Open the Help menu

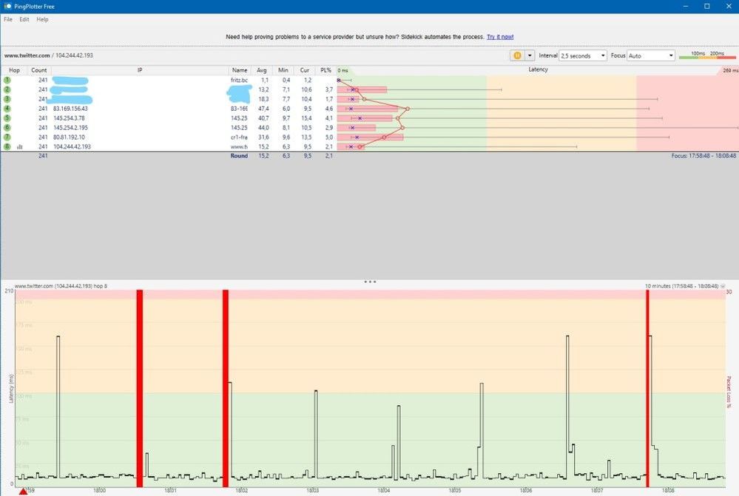tap(42, 19)
